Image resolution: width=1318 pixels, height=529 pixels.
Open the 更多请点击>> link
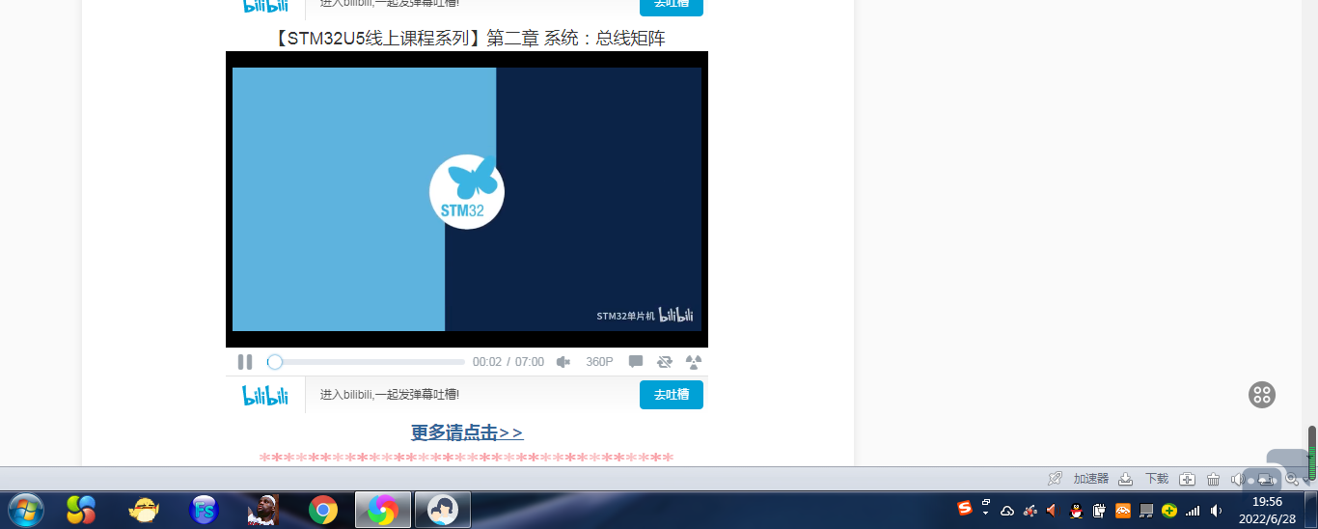[x=467, y=432]
